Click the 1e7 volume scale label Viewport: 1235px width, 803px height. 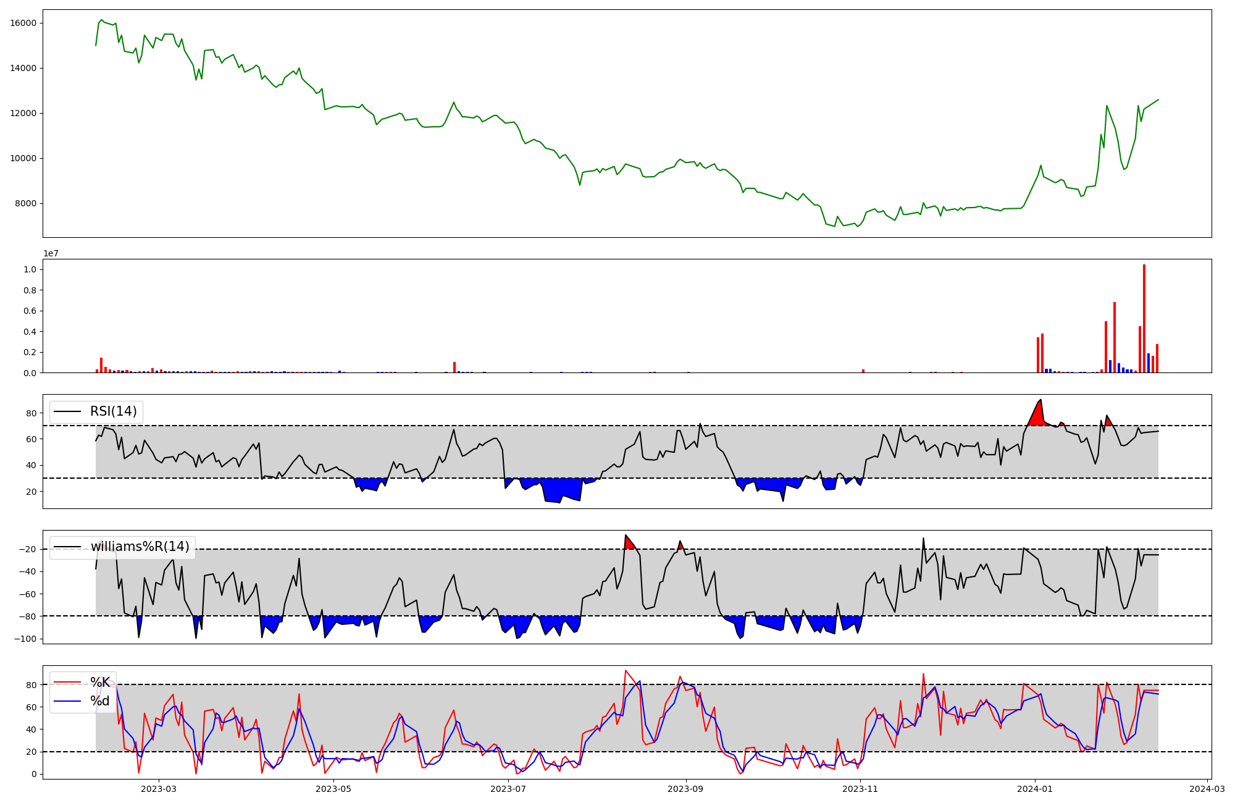point(51,253)
